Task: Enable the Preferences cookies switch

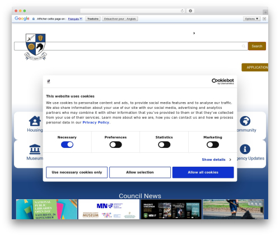Action: pos(116,145)
